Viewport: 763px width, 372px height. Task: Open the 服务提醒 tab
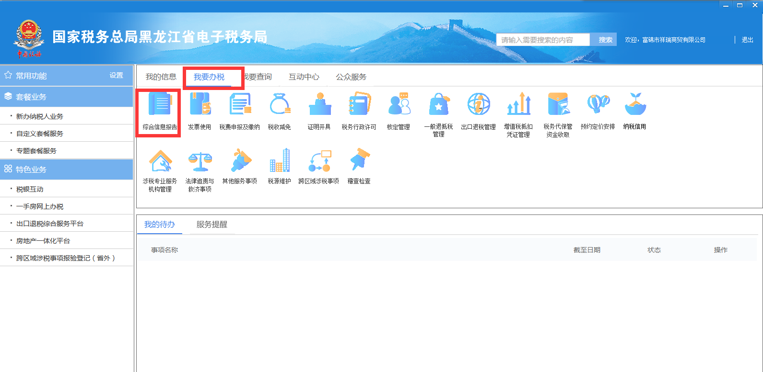(211, 225)
